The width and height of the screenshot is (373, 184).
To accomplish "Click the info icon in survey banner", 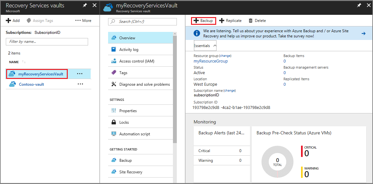I will pyautogui.click(x=197, y=33).
